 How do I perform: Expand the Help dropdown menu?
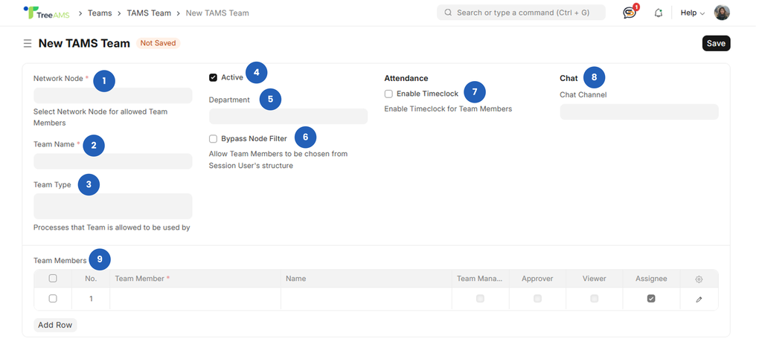point(692,13)
